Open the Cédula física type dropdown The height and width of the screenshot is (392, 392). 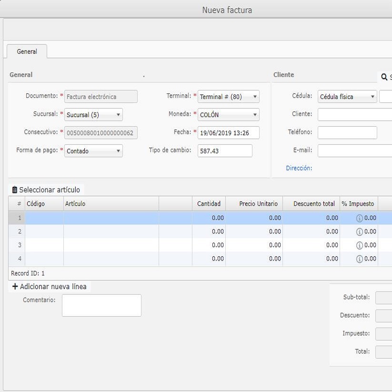pyautogui.click(x=347, y=97)
